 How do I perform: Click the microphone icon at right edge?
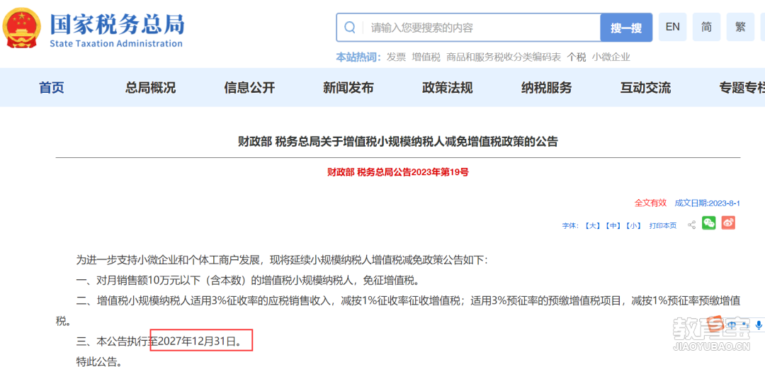759,324
